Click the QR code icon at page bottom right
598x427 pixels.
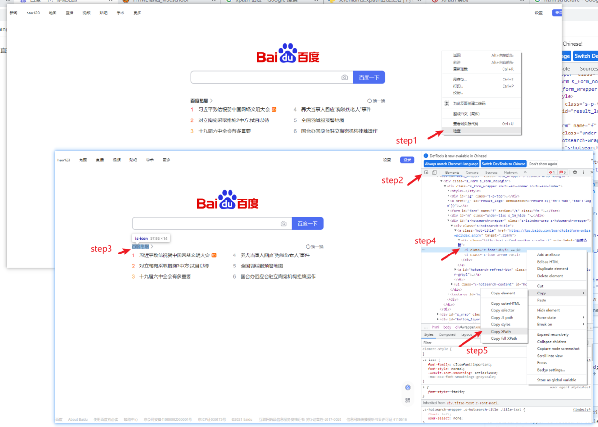click(x=408, y=400)
